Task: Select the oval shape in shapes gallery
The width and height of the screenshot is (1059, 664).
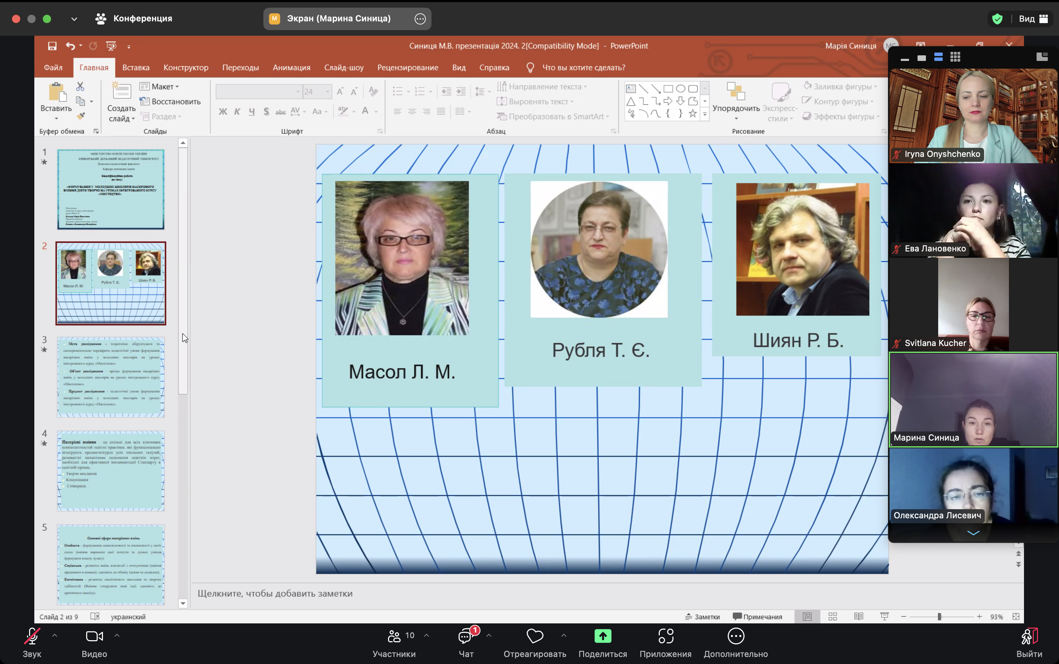Action: point(680,89)
